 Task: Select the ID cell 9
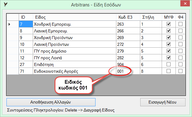26,38
